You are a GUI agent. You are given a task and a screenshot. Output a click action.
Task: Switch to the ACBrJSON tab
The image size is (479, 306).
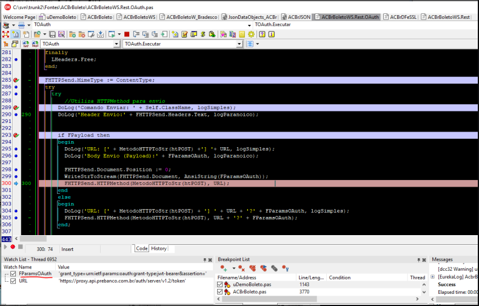296,17
